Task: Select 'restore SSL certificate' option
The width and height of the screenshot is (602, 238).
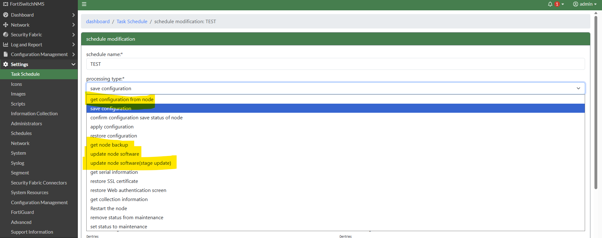Action: pos(336,181)
